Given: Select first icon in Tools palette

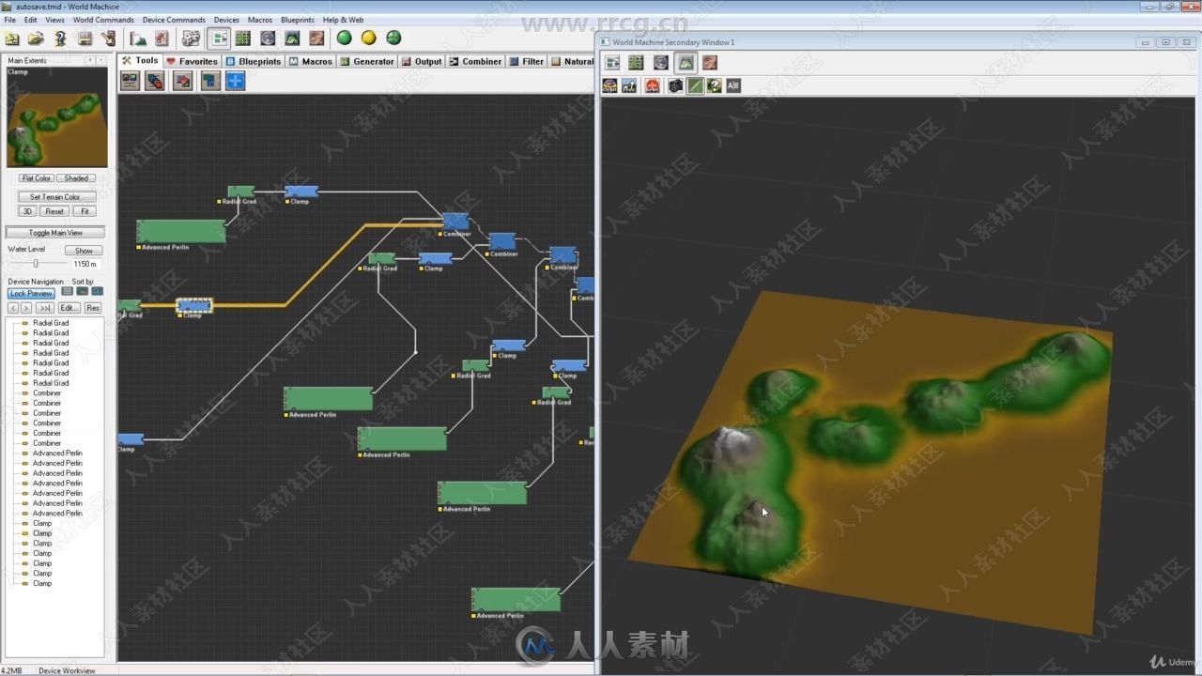Looking at the screenshot, I should [x=130, y=82].
